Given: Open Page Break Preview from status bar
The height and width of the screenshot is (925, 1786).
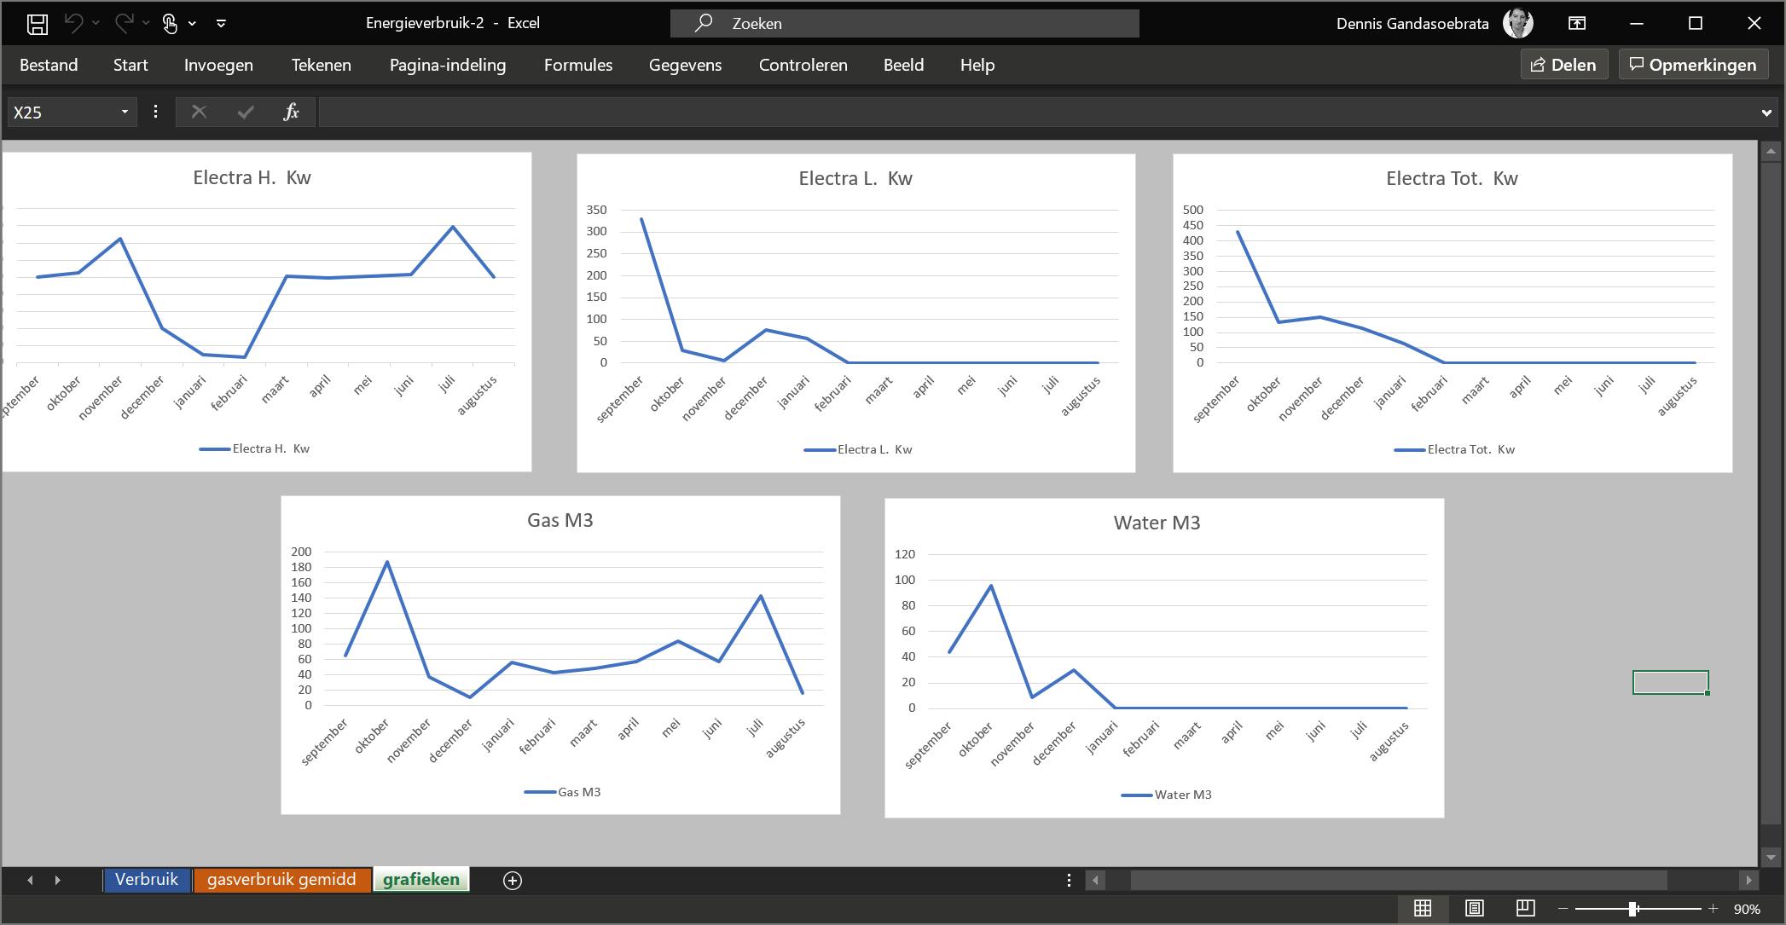Looking at the screenshot, I should click(1525, 907).
